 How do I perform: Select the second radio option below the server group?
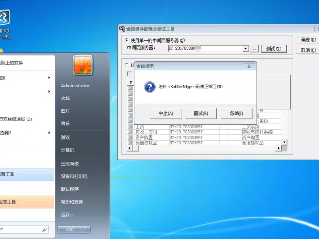126,65
